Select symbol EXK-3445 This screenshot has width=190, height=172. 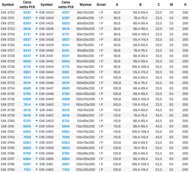click(x=46, y=78)
